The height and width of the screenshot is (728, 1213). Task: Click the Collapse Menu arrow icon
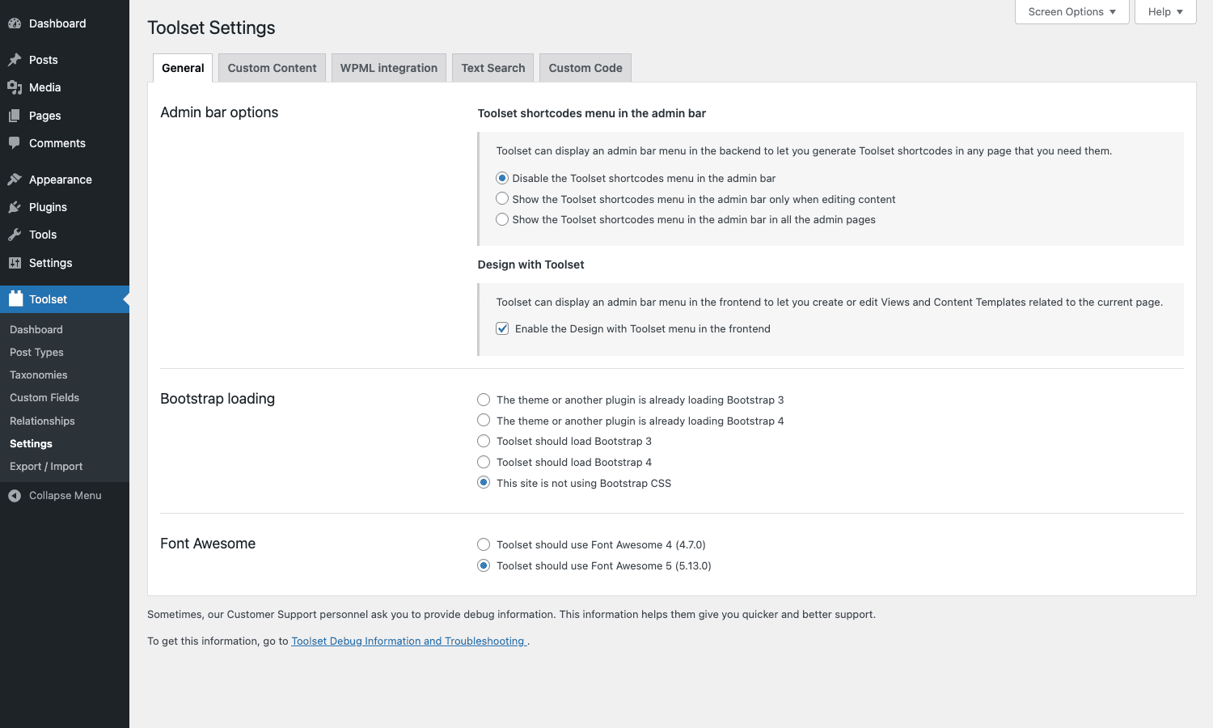coord(15,496)
